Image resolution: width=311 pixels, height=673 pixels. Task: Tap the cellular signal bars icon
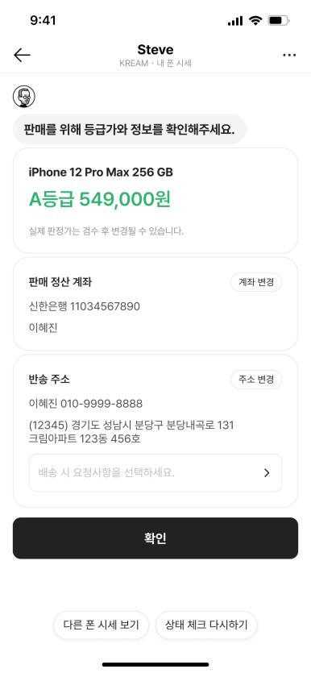pyautogui.click(x=235, y=21)
